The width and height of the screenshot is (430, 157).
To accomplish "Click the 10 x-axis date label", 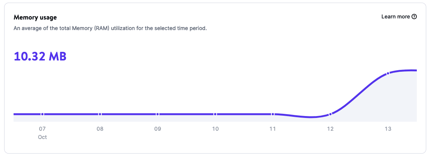I will (x=215, y=129).
